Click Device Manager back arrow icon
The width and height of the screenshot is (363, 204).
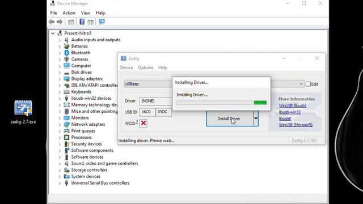[52, 22]
